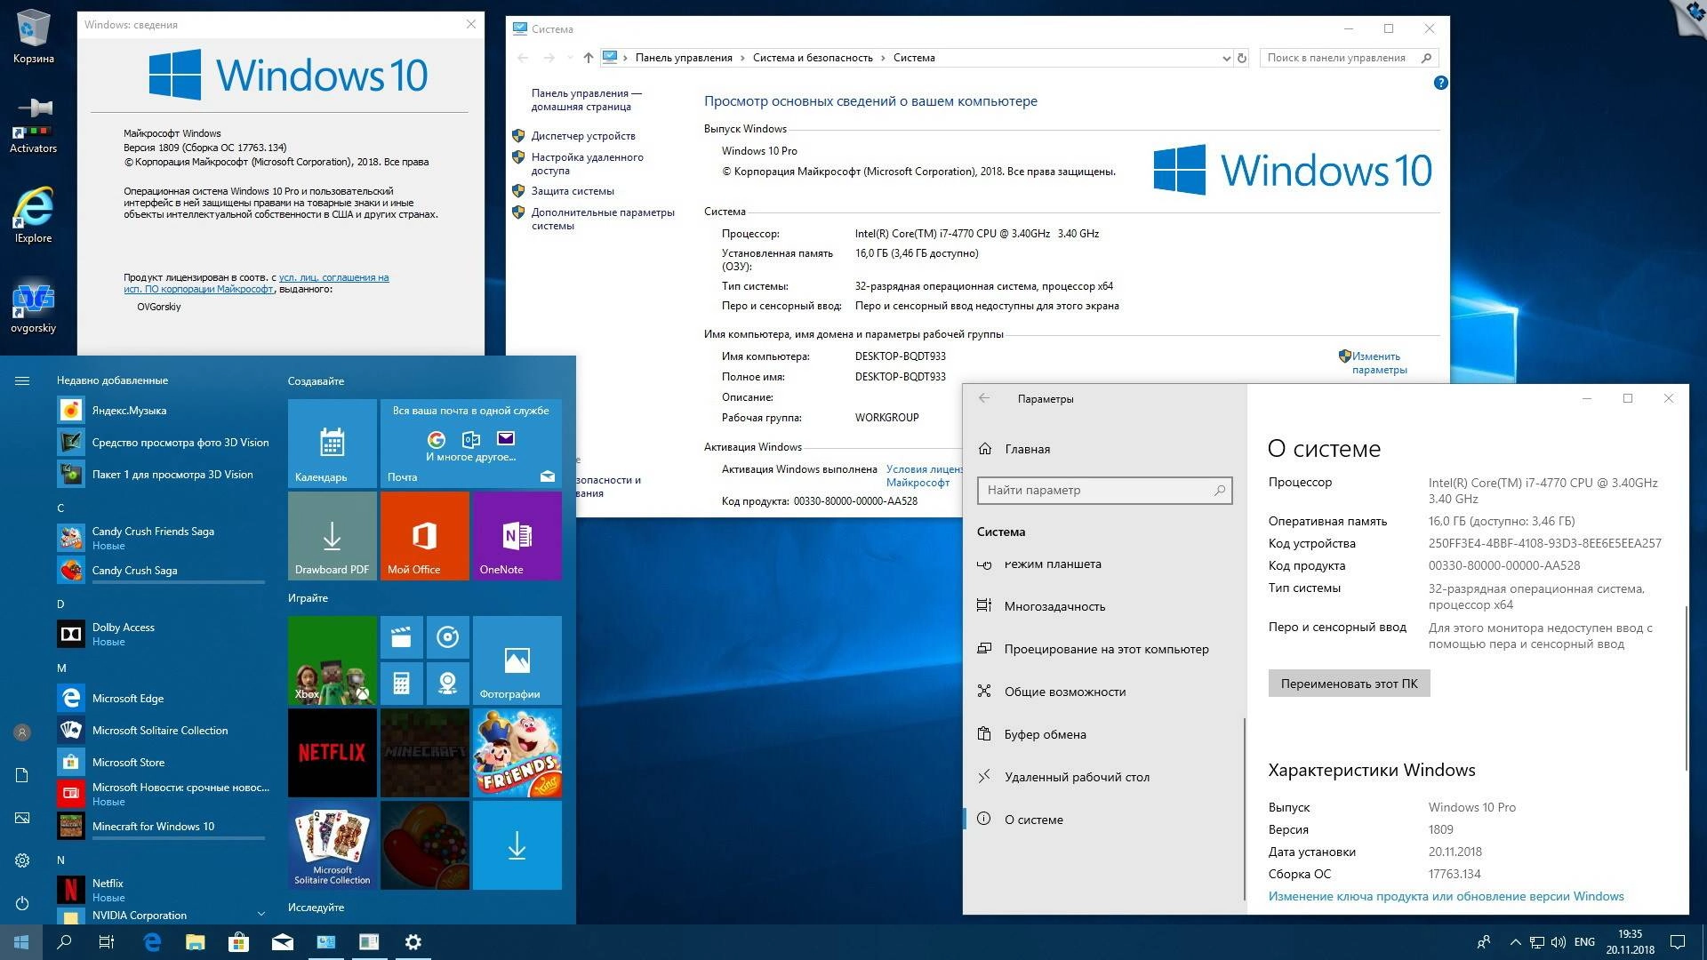Open the Мой Office tile
Screen dimensions: 1707x960
(x=424, y=535)
